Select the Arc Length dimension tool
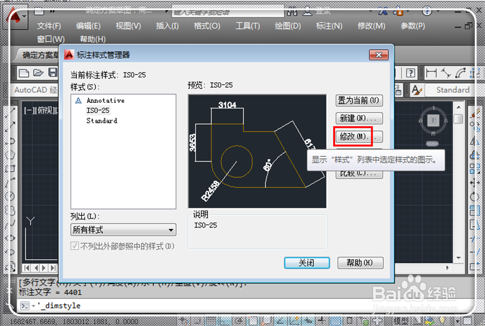485x326 pixels. coord(460,73)
